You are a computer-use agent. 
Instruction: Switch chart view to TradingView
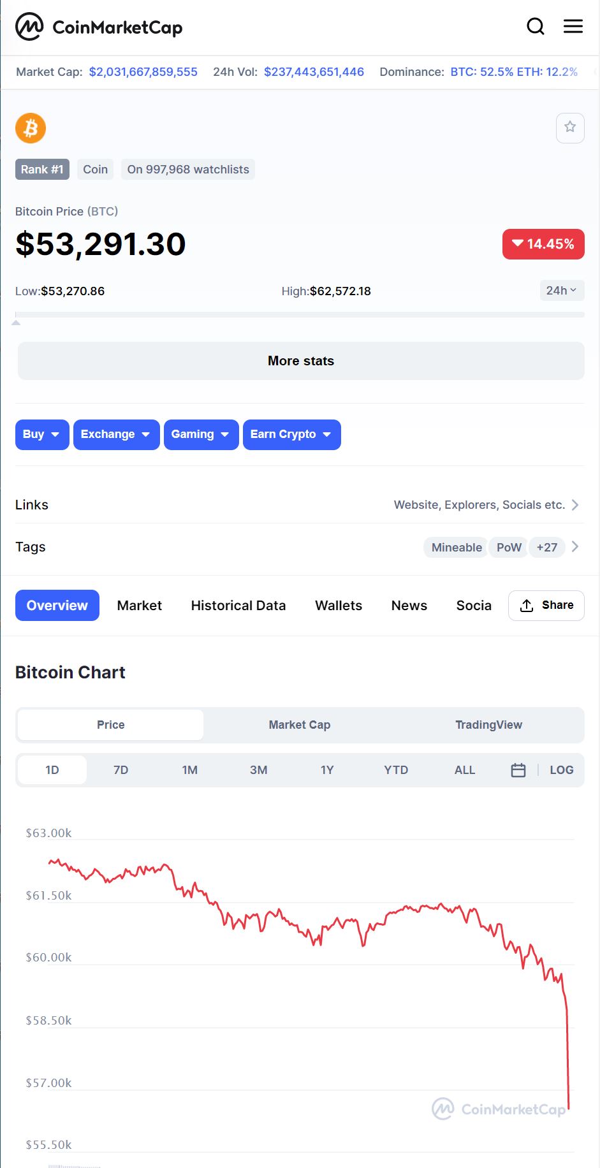488,725
